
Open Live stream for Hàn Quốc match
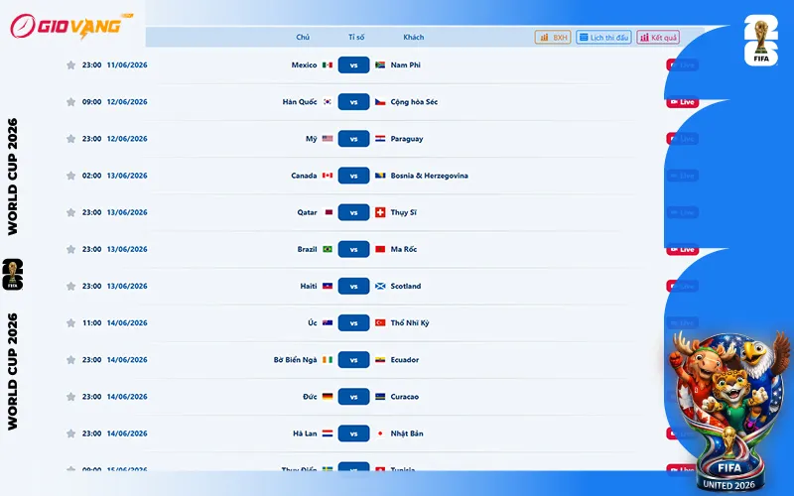(682, 102)
